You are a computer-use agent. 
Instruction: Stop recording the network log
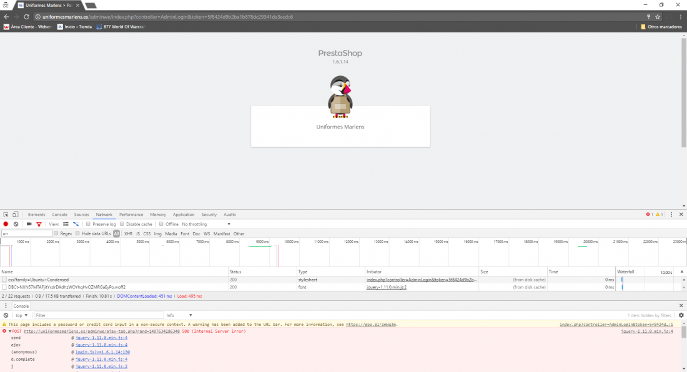point(6,224)
